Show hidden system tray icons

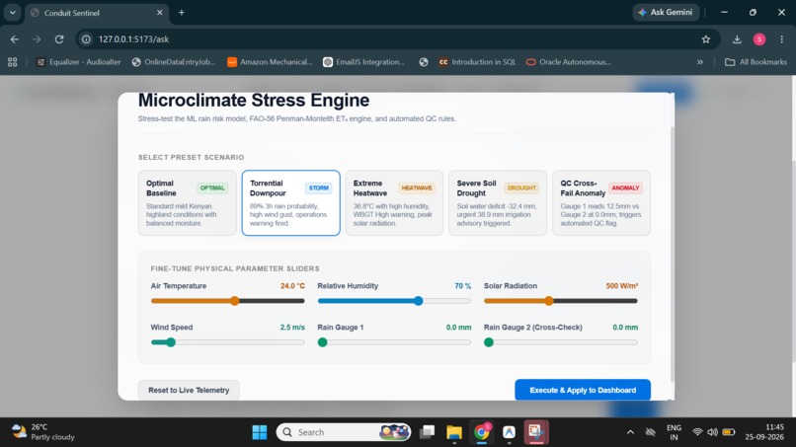tap(630, 432)
